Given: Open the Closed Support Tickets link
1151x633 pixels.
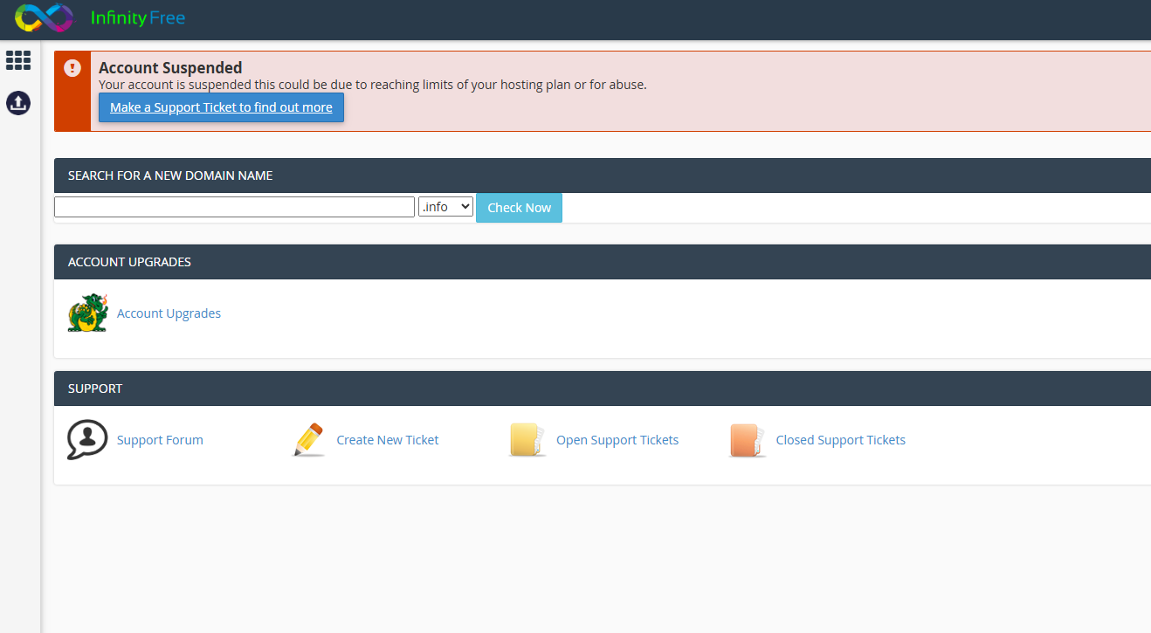Looking at the screenshot, I should pyautogui.click(x=840, y=440).
